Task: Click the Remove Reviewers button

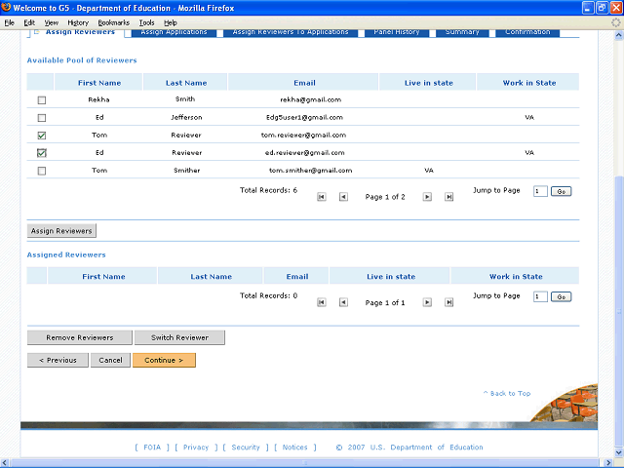Action: (x=80, y=337)
